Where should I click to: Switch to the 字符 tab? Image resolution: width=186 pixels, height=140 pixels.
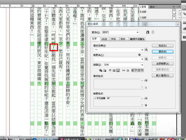pos(115,39)
